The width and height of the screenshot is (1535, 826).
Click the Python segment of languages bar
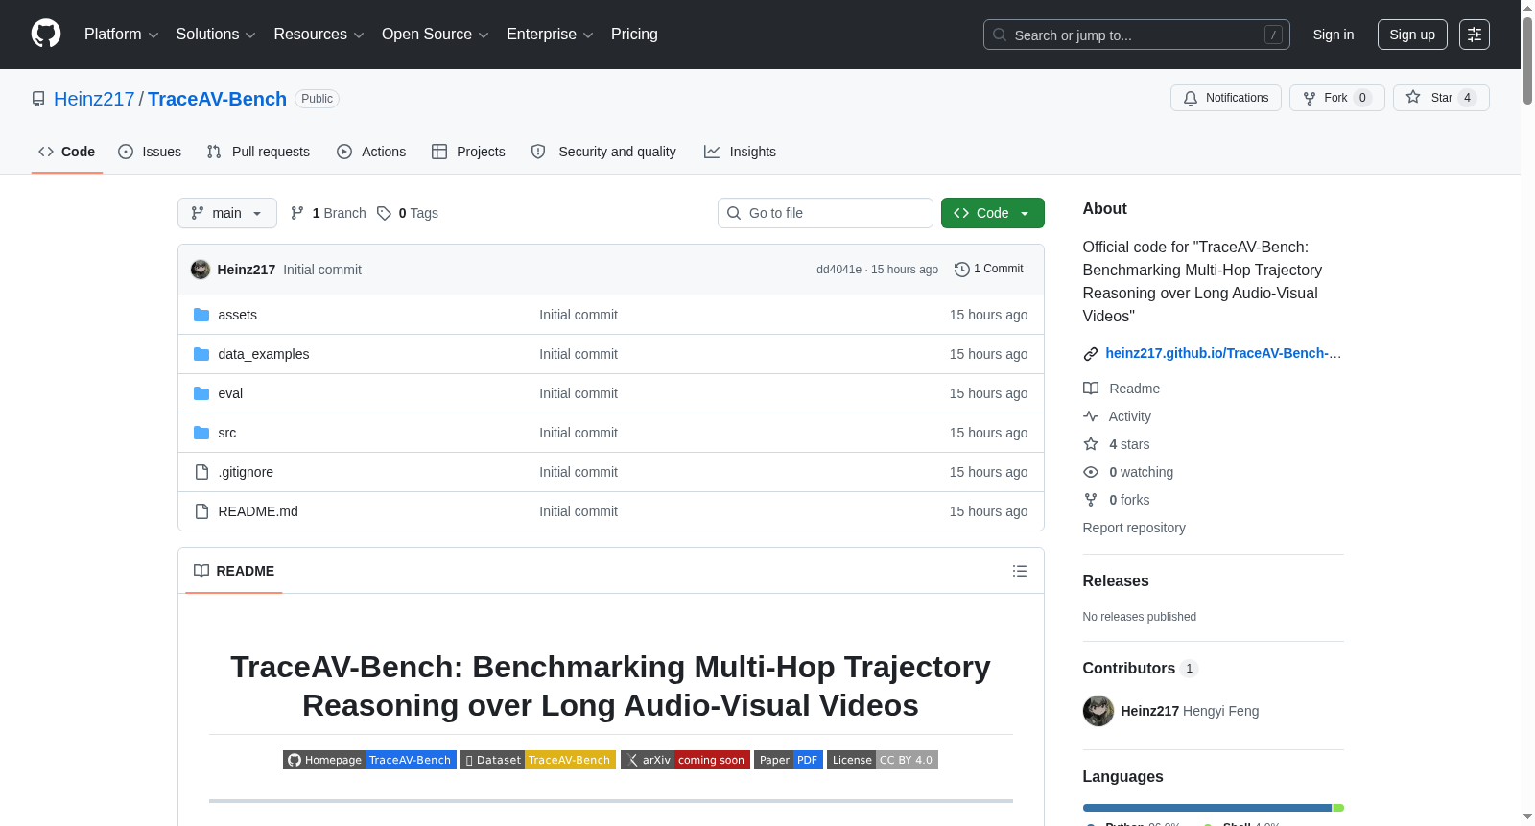click(1207, 808)
